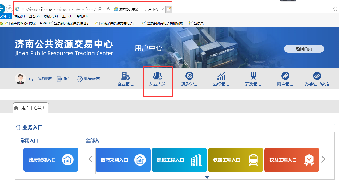The width and height of the screenshot is (339, 182).
Task: Open the 收藏夹 menu in menu bar
Action: point(51,16)
